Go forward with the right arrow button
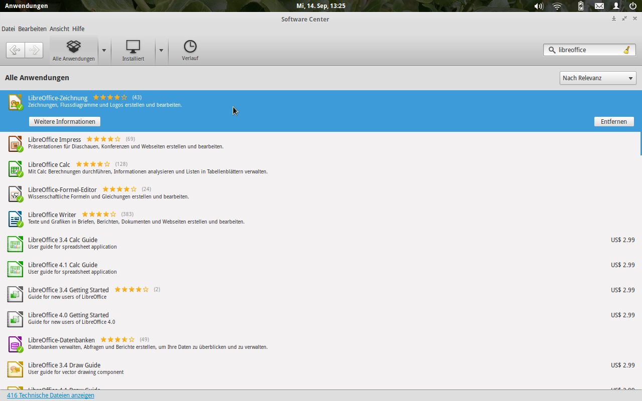This screenshot has height=401, width=642. coord(34,50)
